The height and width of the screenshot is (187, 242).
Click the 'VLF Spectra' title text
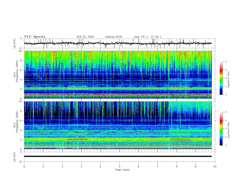coord(35,37)
